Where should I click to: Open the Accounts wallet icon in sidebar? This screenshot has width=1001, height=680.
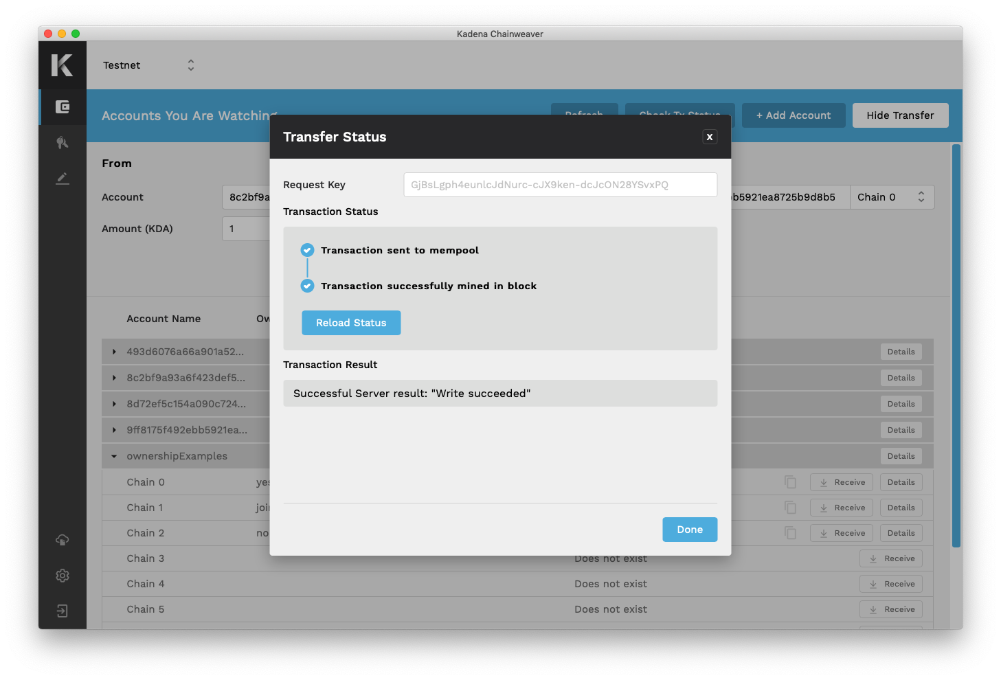click(63, 107)
